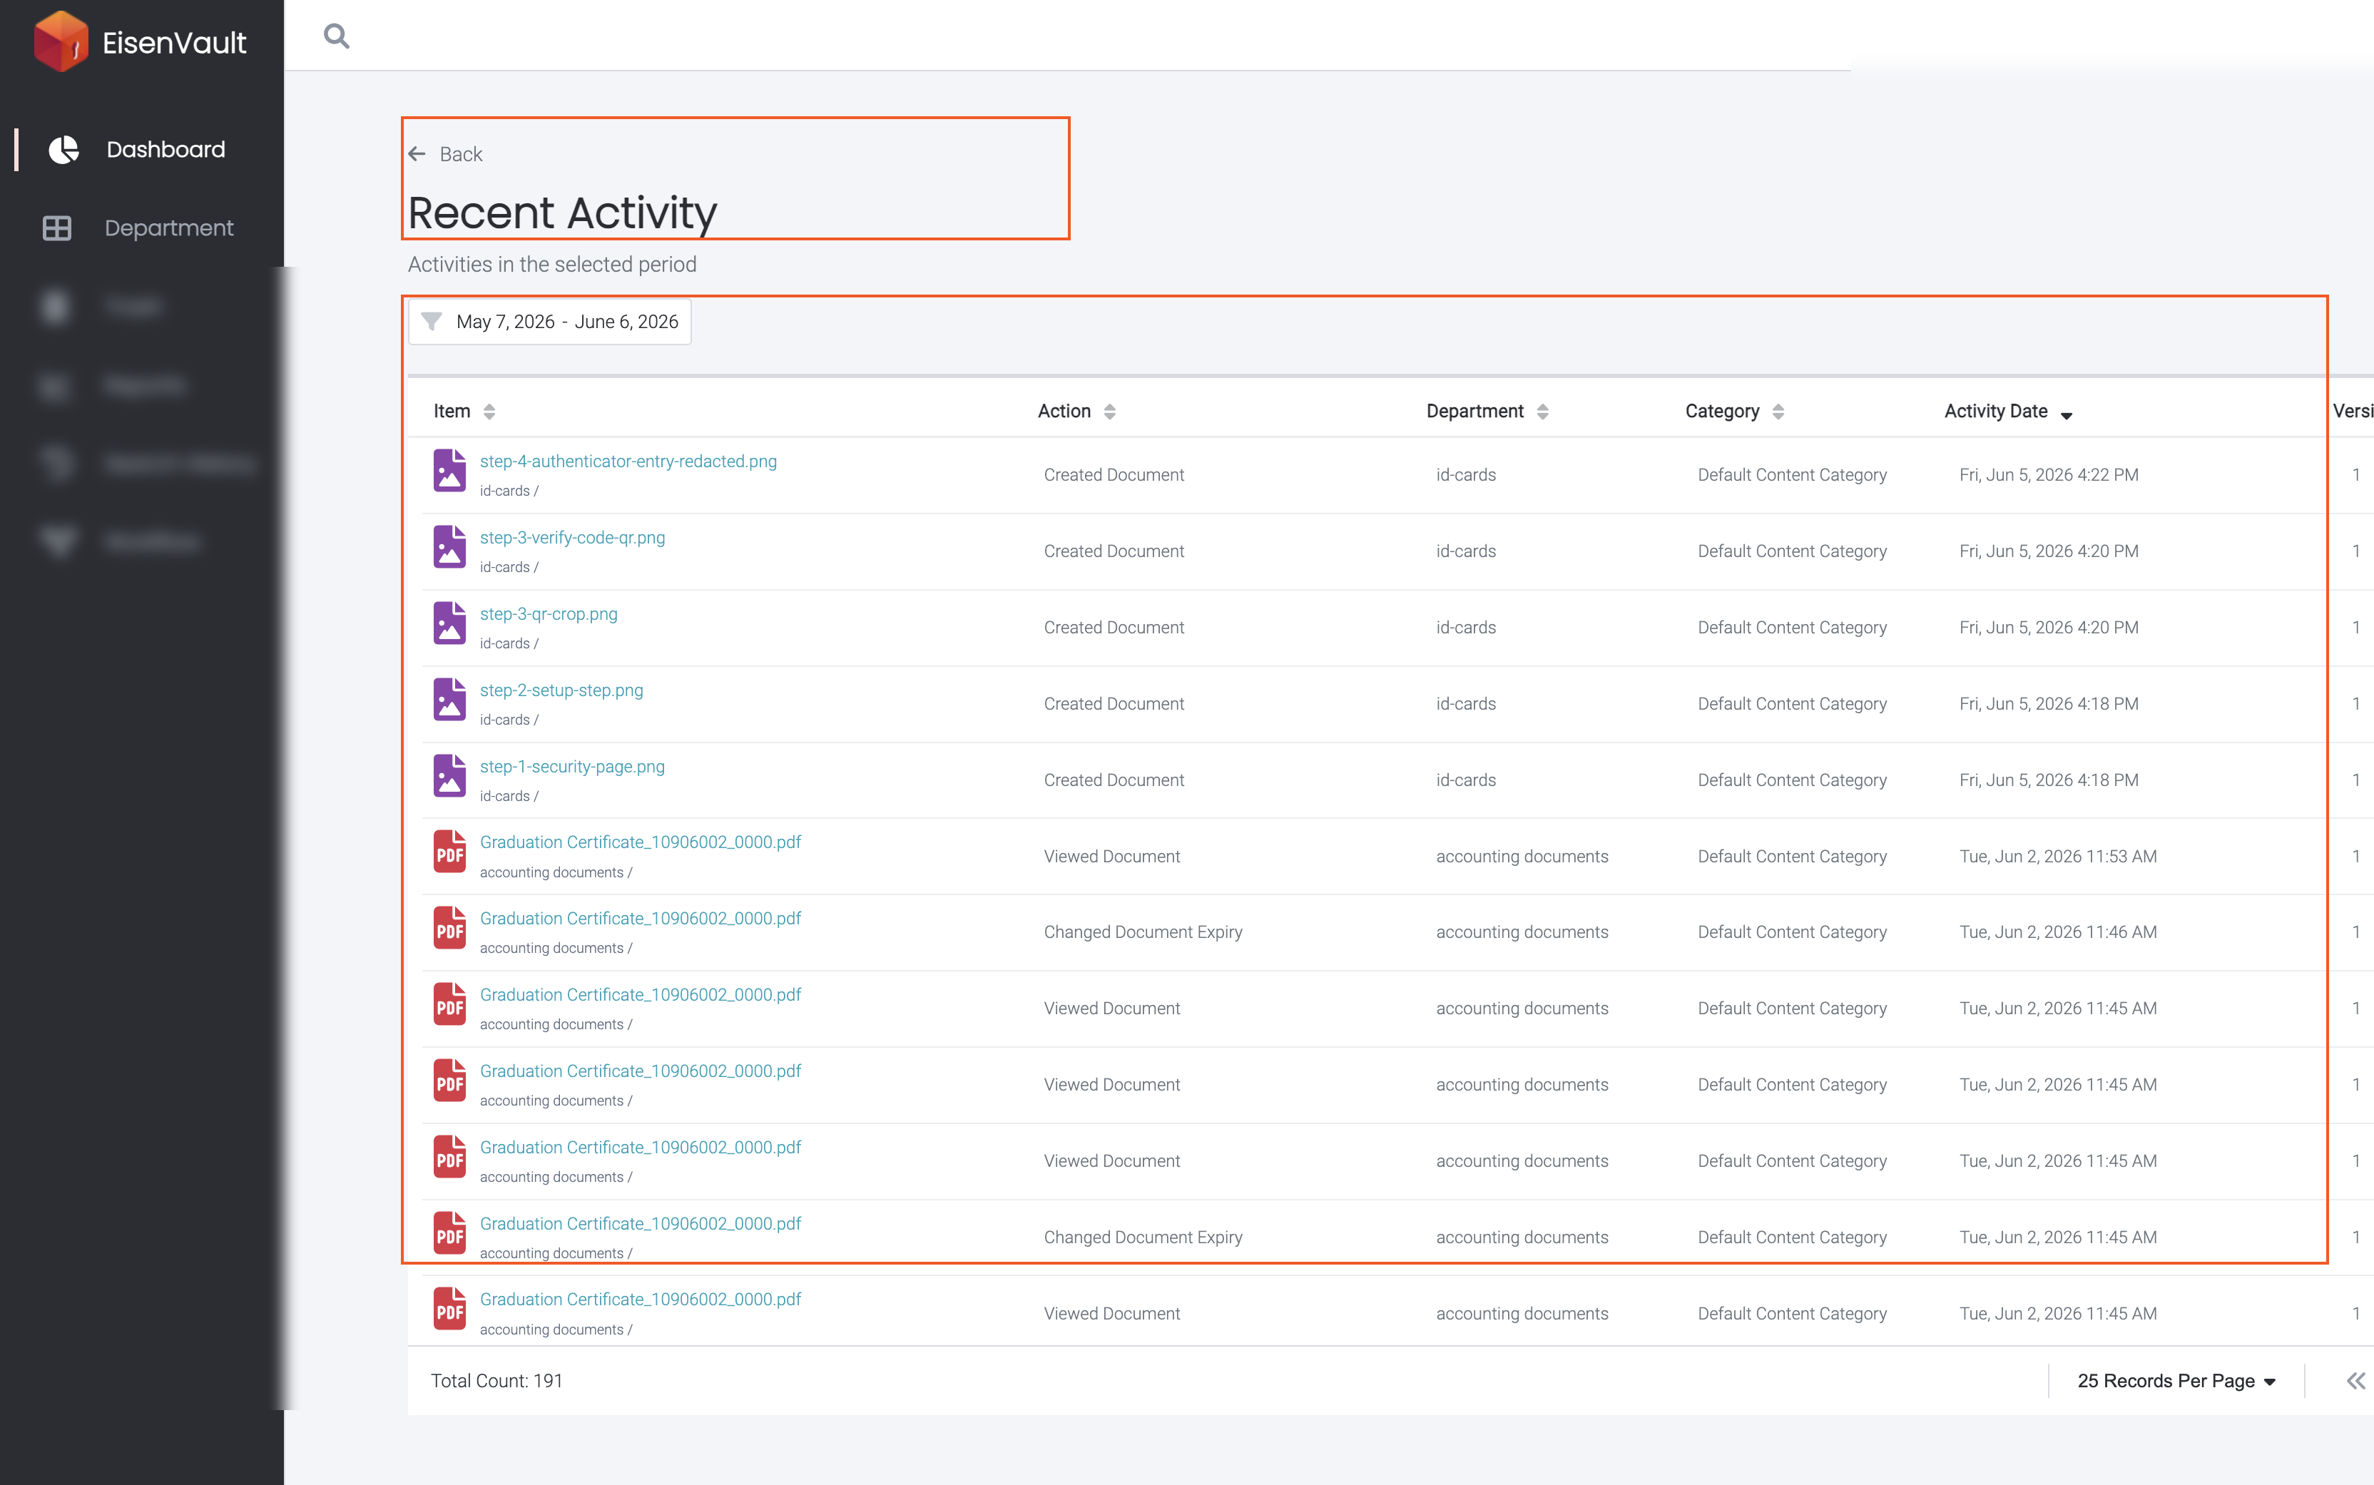Open Graduation Certificate link dated 11:53 AM
The width and height of the screenshot is (2374, 1485).
point(641,842)
